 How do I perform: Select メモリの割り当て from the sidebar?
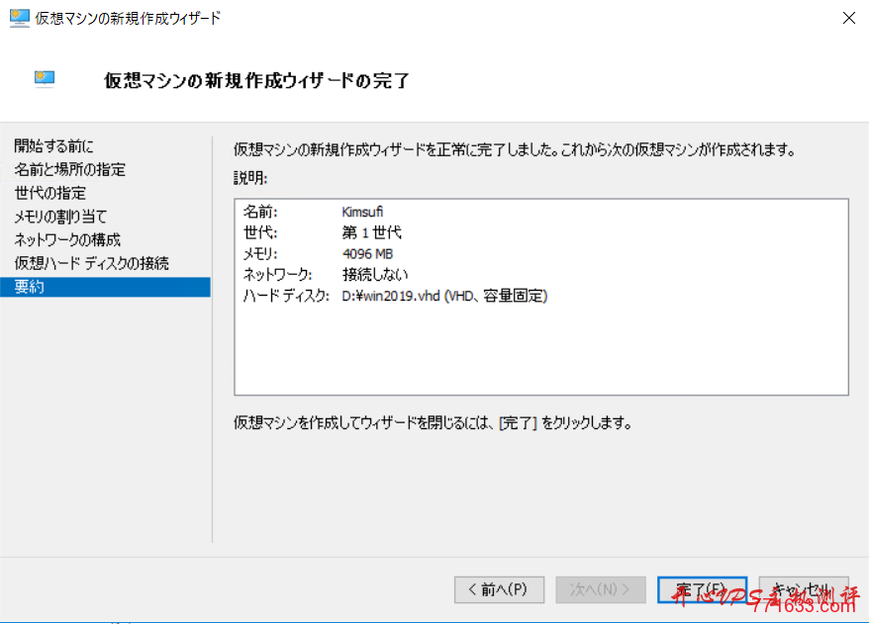[60, 217]
